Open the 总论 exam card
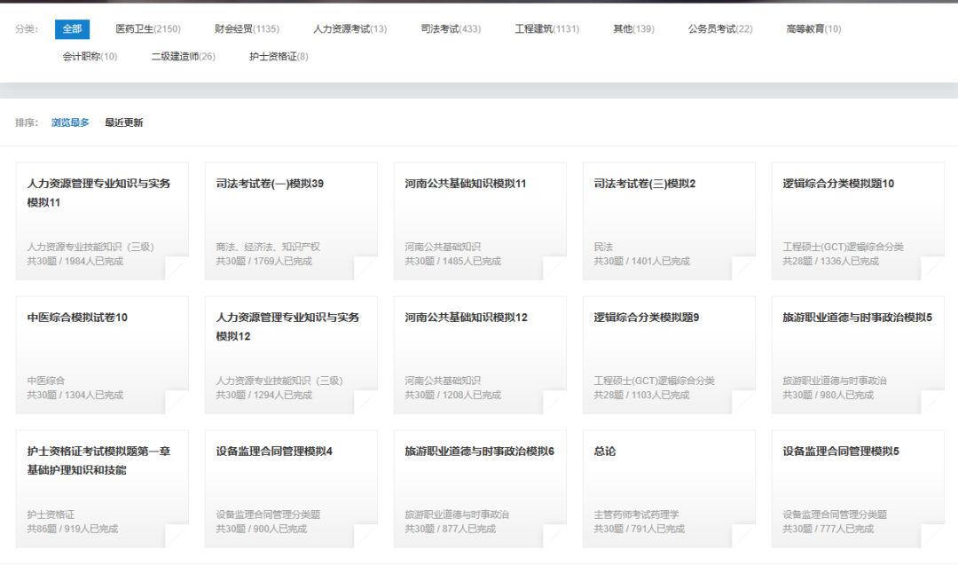Image resolution: width=958 pixels, height=566 pixels. pyautogui.click(x=668, y=483)
